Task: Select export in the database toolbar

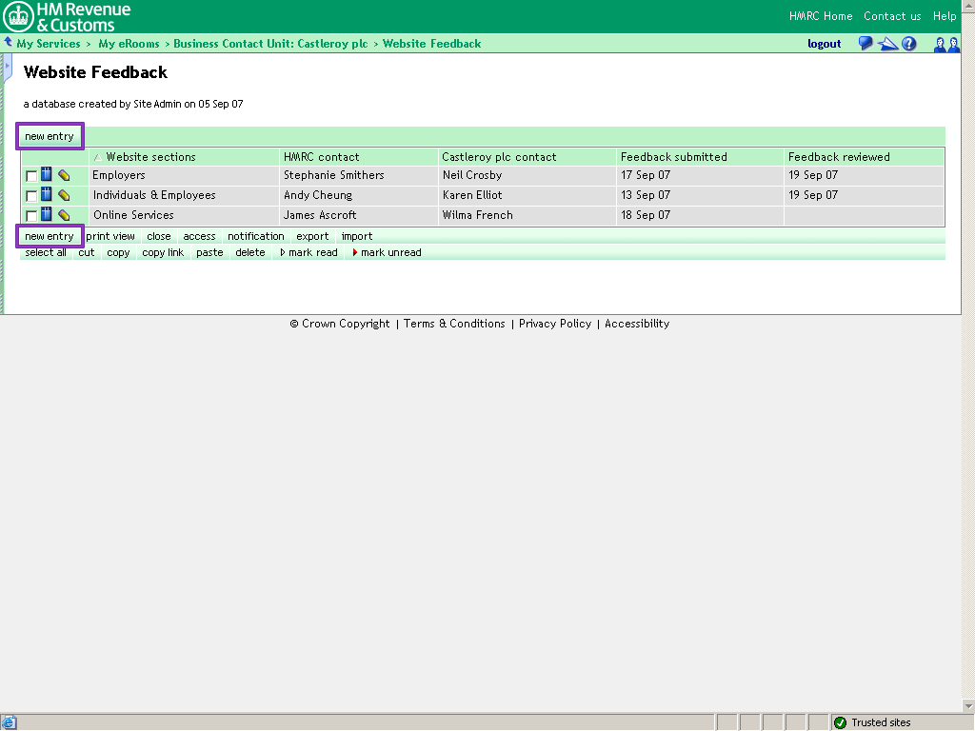Action: tap(311, 236)
